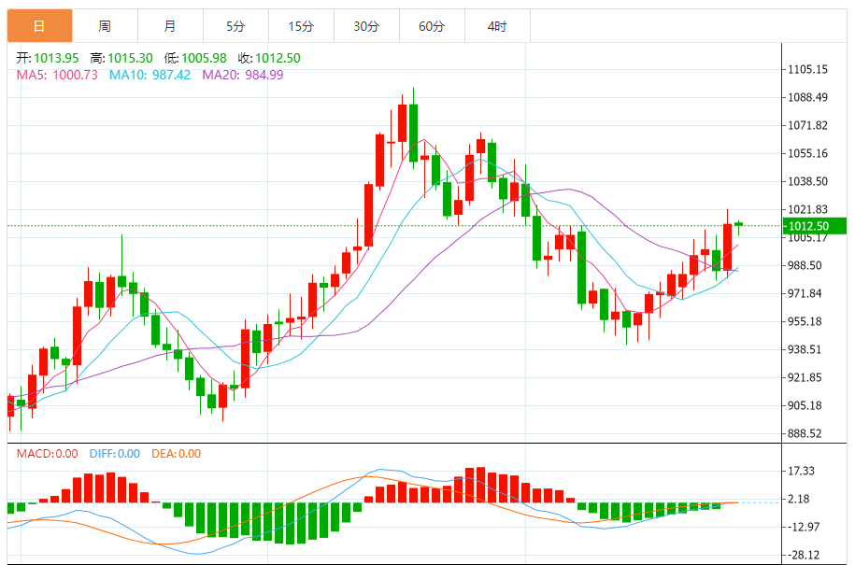Click the 2.18 MACD axis label
This screenshot has width=855, height=565.
click(799, 499)
